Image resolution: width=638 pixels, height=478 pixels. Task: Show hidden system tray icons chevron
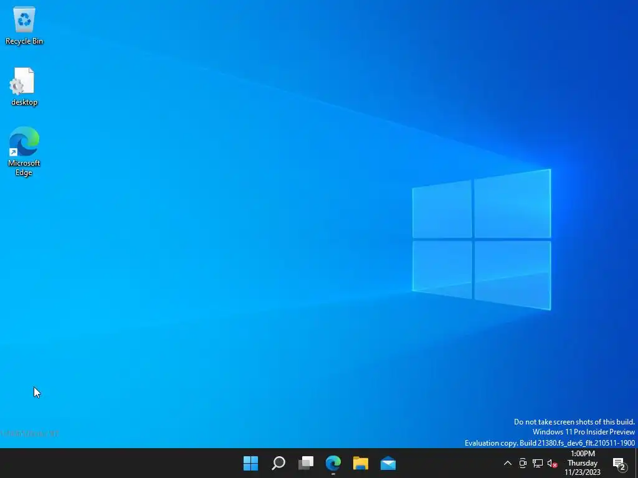point(508,463)
